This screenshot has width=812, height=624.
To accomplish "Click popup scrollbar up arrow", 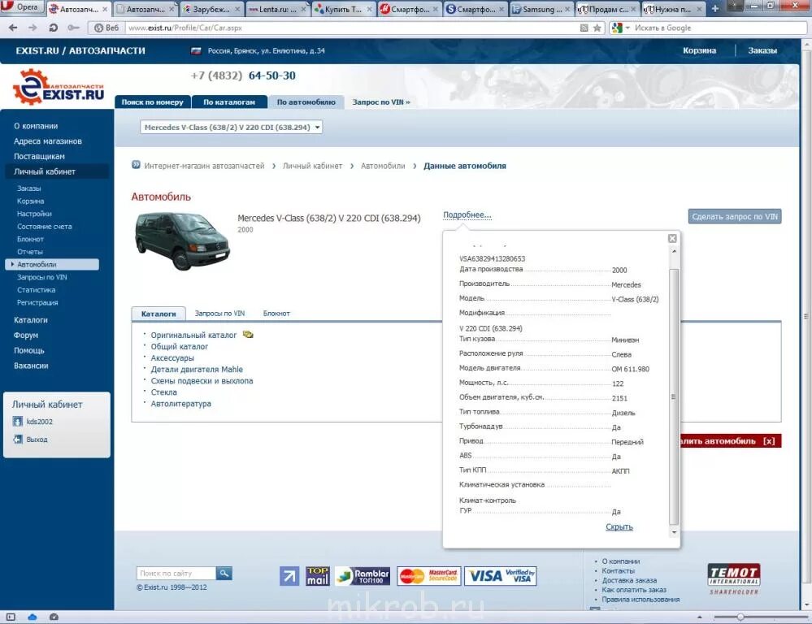I will (674, 251).
